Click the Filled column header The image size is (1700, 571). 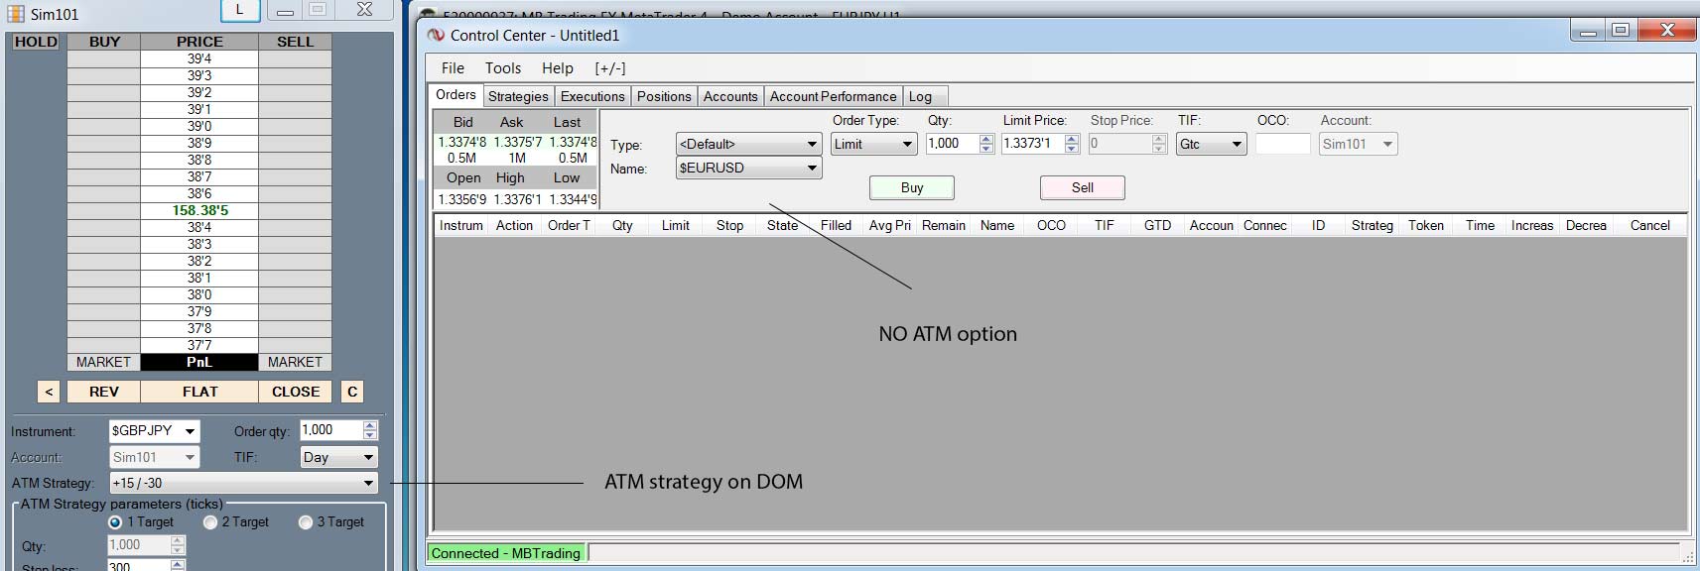pyautogui.click(x=836, y=225)
